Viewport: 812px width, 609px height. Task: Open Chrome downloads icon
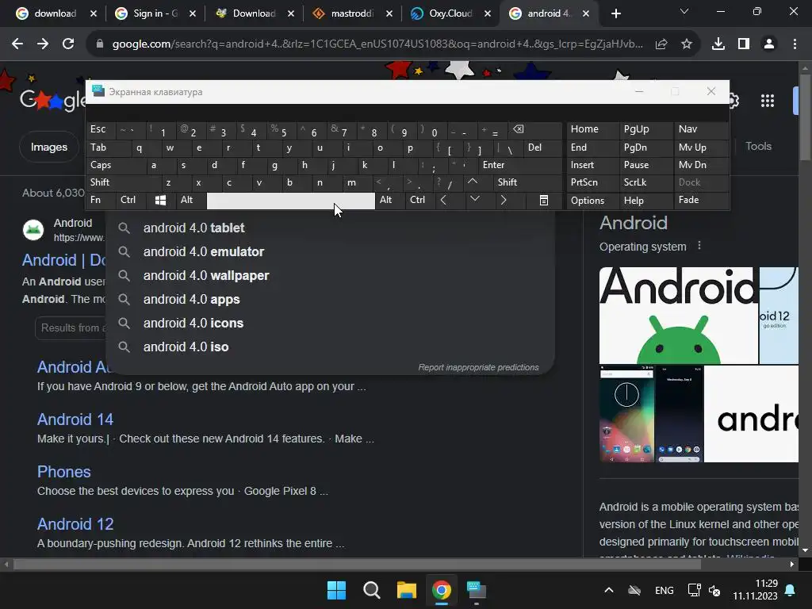718,44
